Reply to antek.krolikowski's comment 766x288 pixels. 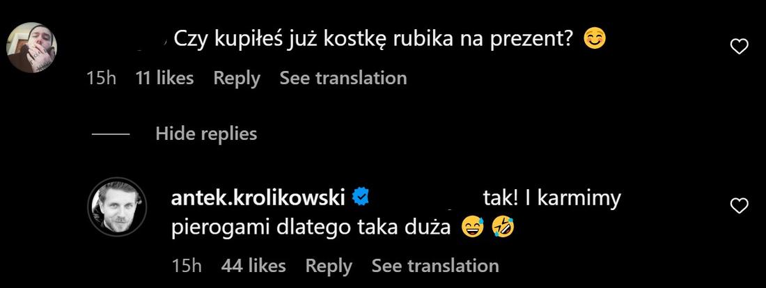tap(328, 266)
